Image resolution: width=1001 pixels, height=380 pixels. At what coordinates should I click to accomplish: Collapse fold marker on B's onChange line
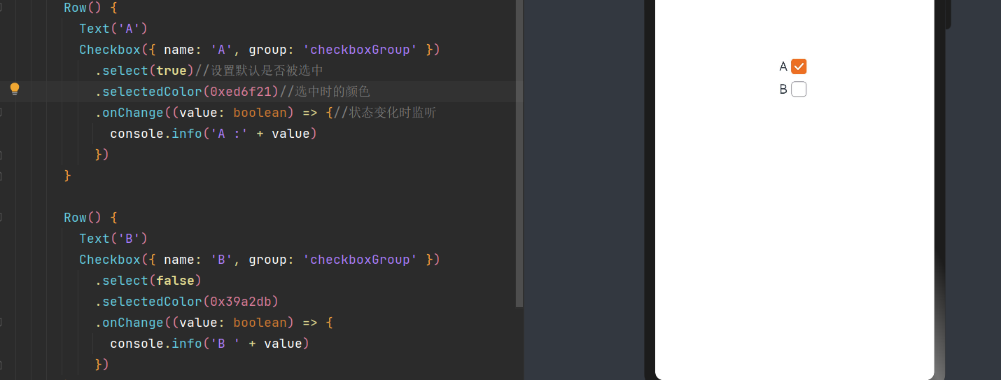1,323
